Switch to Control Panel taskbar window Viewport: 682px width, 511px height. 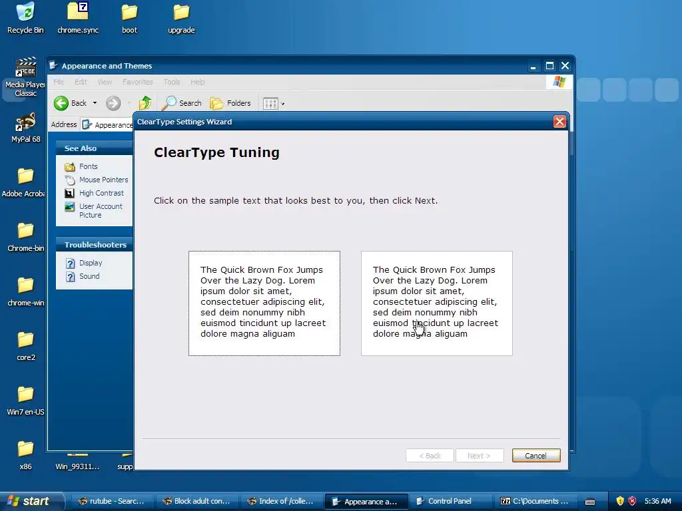451,501
